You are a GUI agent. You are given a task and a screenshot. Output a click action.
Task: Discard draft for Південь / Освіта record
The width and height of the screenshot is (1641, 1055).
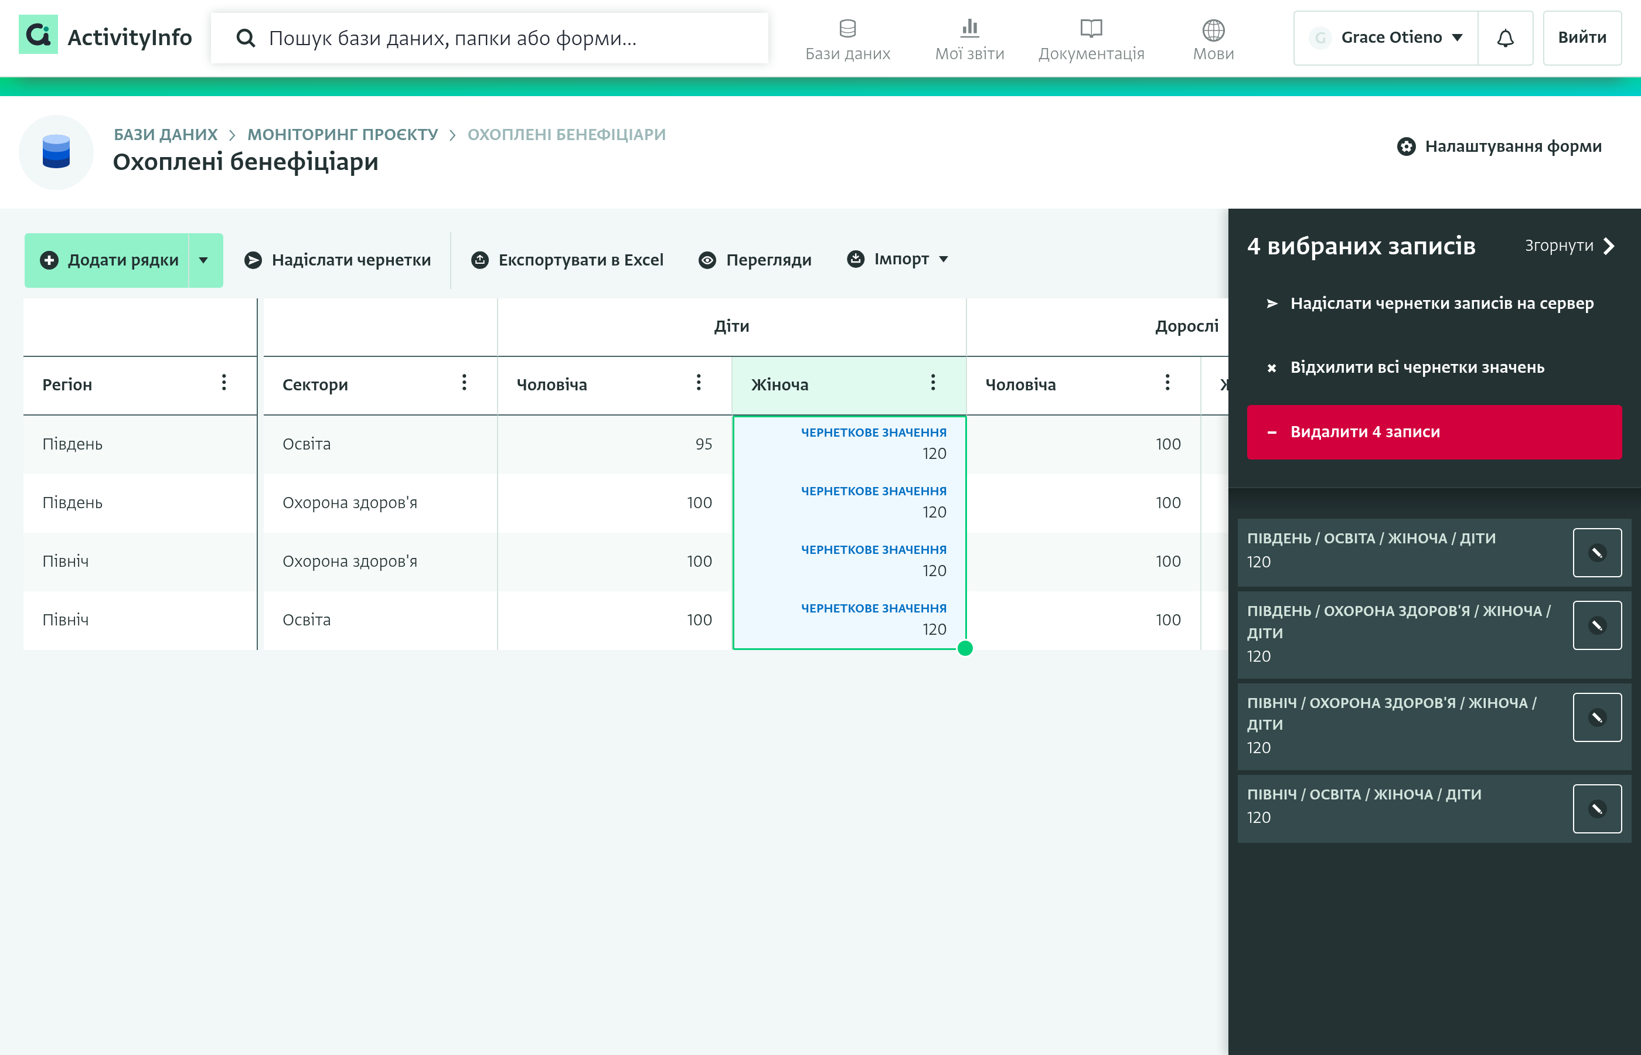tap(1596, 553)
